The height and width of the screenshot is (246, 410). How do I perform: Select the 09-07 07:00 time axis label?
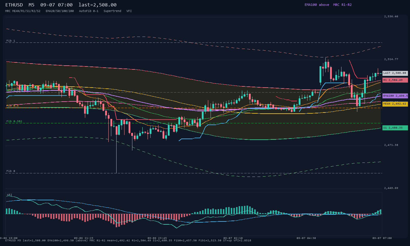click(x=382, y=238)
